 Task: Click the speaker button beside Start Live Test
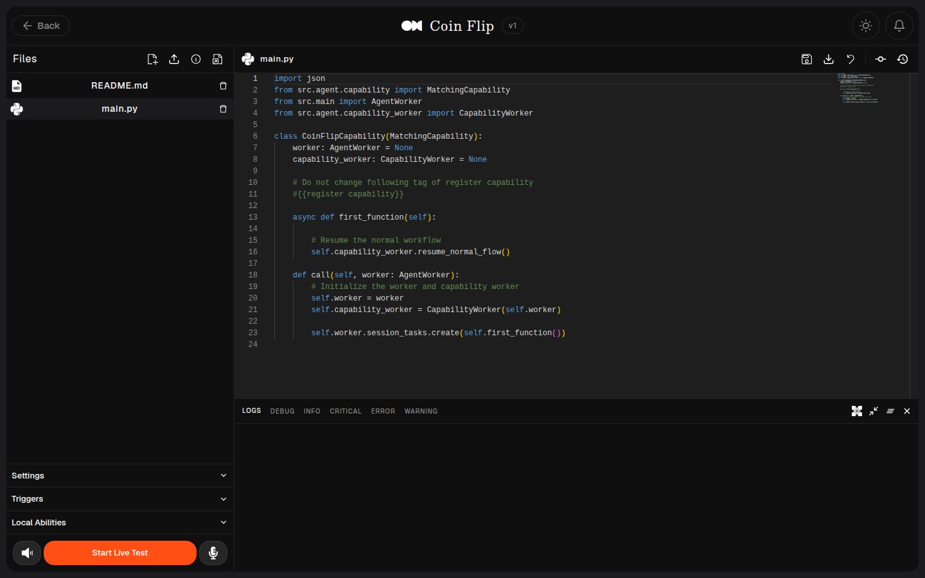[27, 553]
